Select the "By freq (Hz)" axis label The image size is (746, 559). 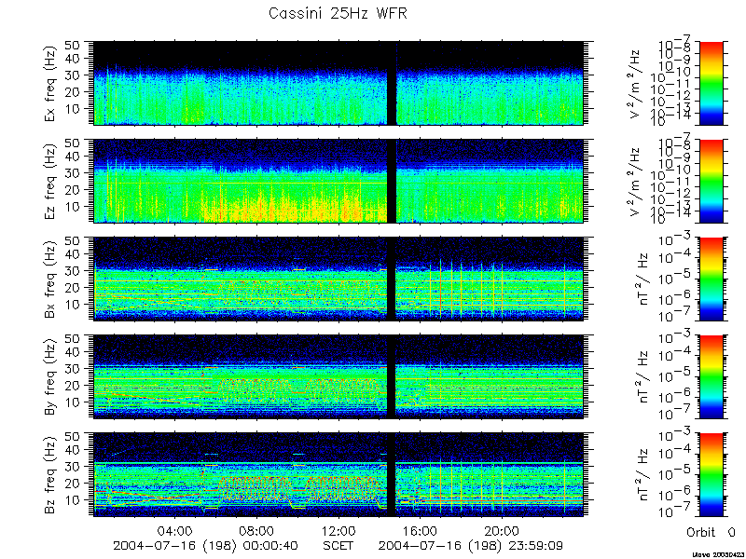tap(50, 377)
